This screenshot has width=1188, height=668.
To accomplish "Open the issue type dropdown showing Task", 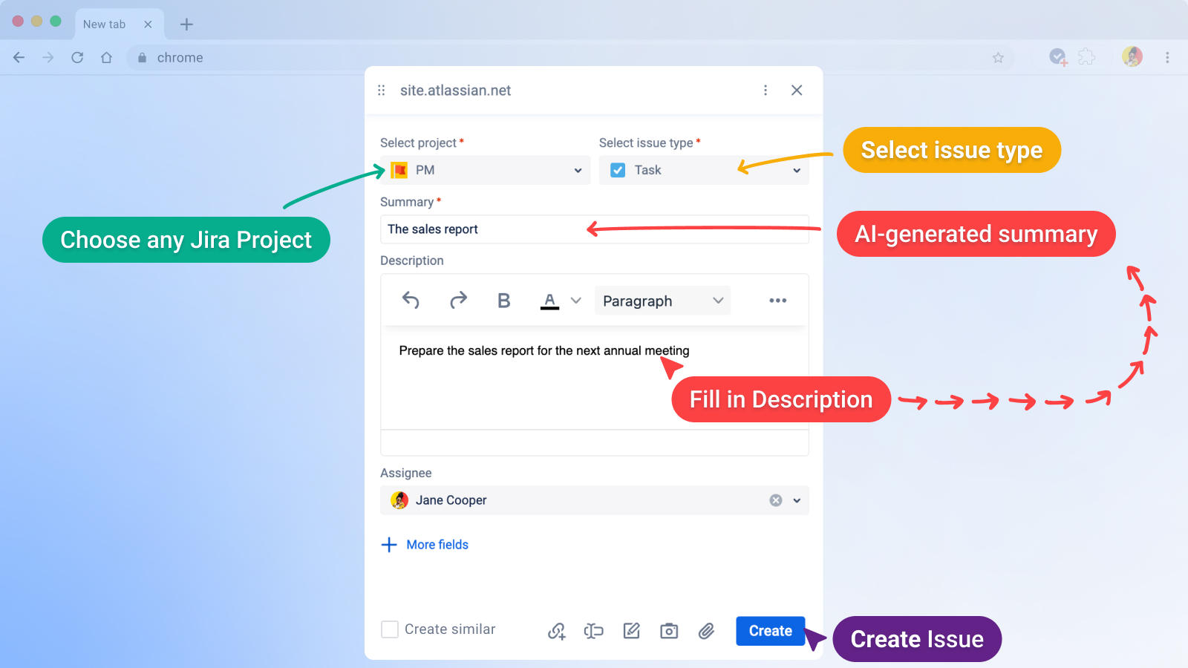I will point(704,170).
